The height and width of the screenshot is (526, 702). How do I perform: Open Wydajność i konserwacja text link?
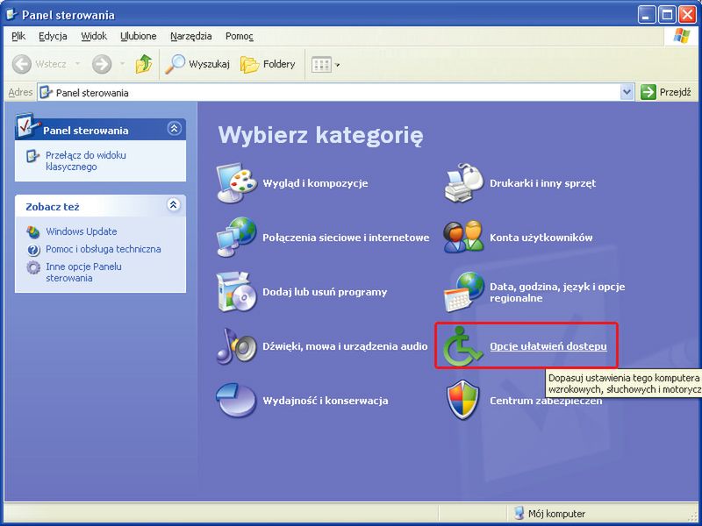[325, 401]
